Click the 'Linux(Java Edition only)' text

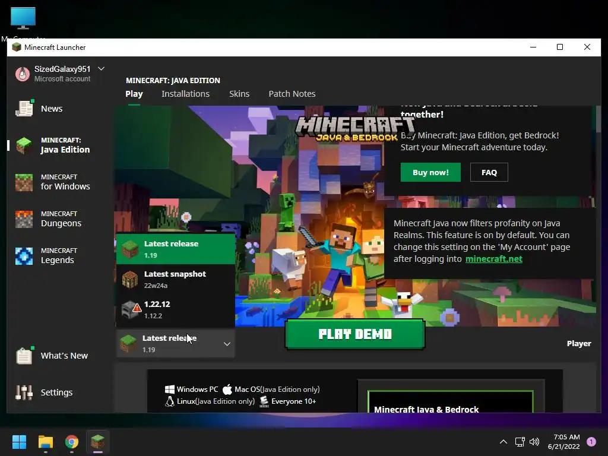tap(216, 401)
